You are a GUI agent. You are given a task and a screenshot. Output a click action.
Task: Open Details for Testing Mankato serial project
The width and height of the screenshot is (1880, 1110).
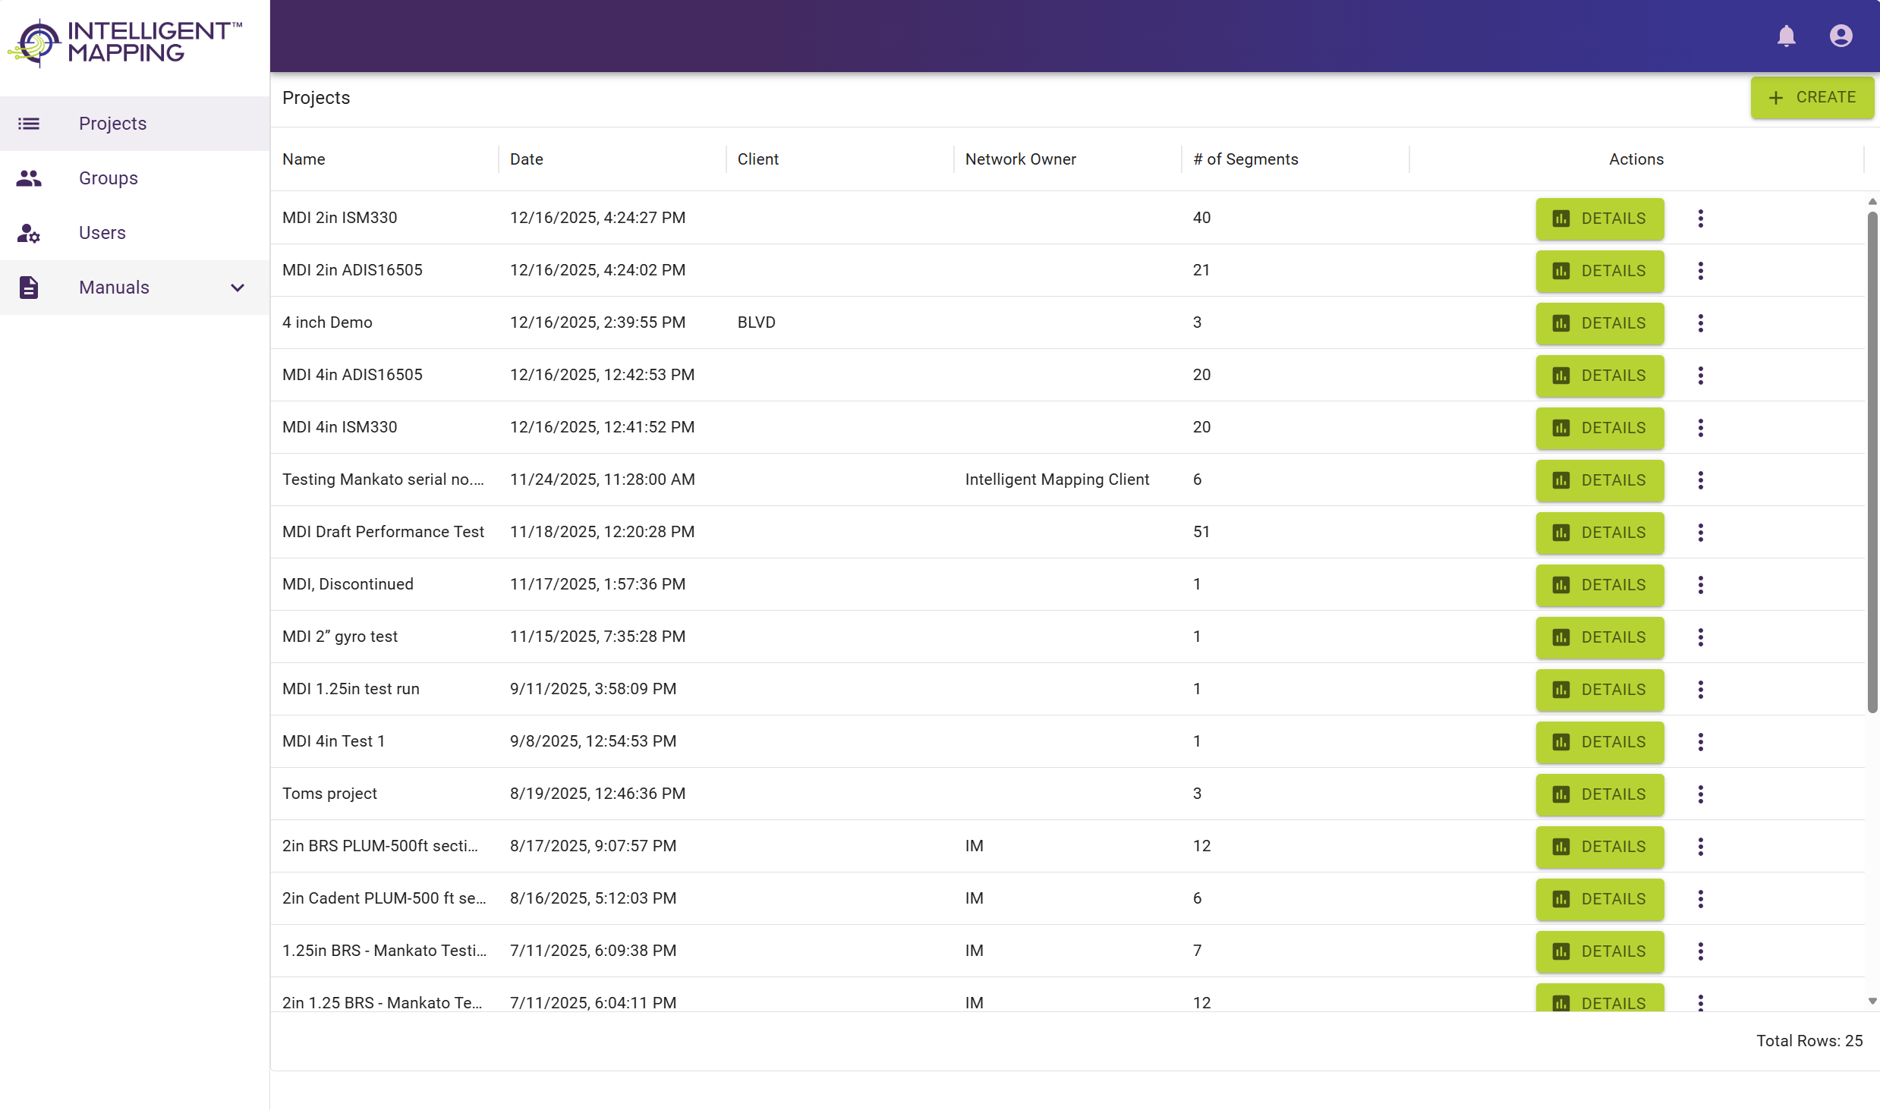1599,480
